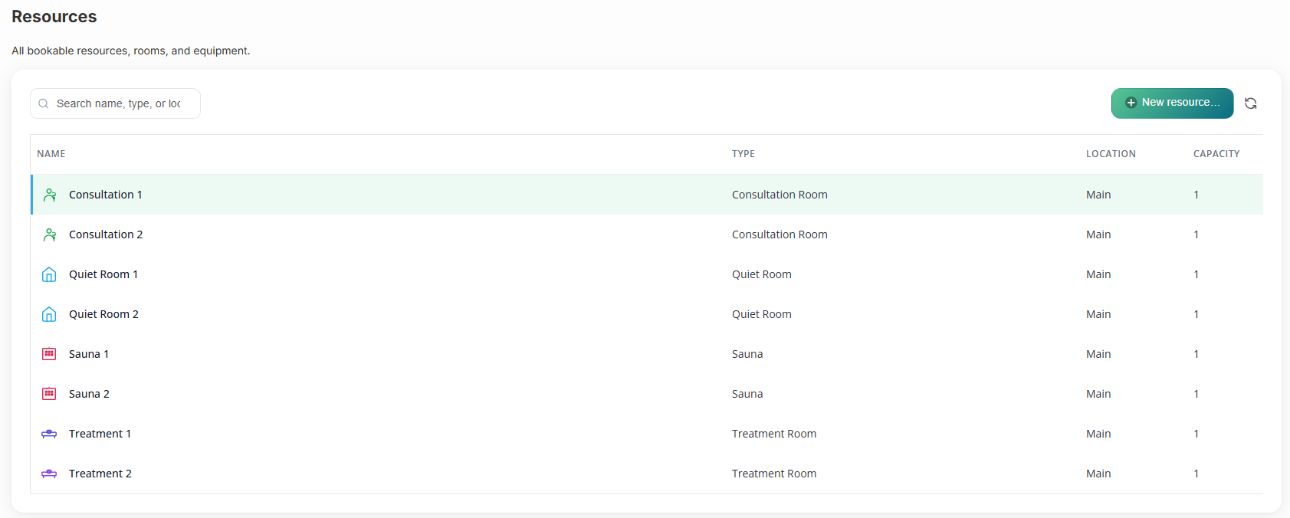This screenshot has height=518, width=1290.
Task: Click the Treatment 1 bed icon
Action: pos(49,434)
